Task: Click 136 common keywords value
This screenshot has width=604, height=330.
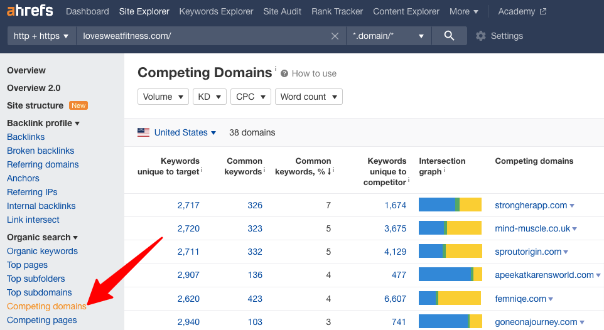Action: click(255, 275)
